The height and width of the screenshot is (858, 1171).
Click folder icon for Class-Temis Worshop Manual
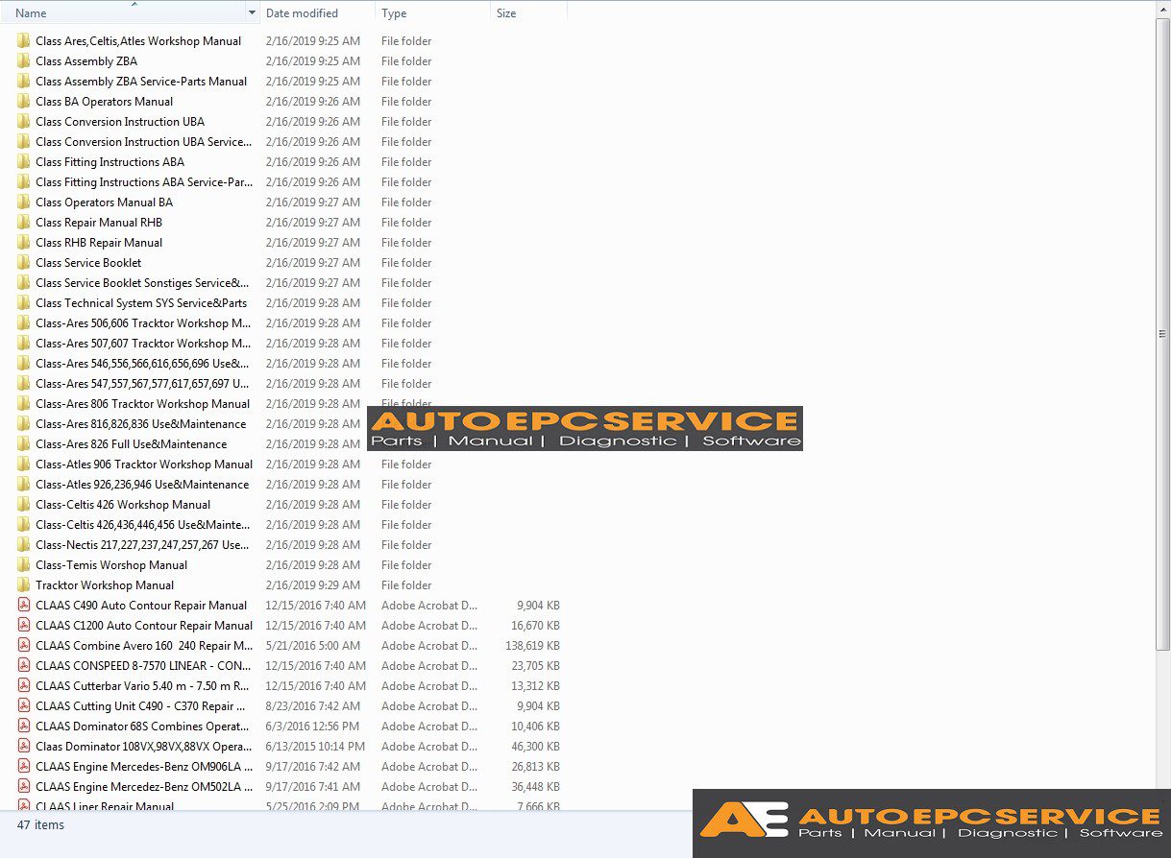tap(23, 565)
